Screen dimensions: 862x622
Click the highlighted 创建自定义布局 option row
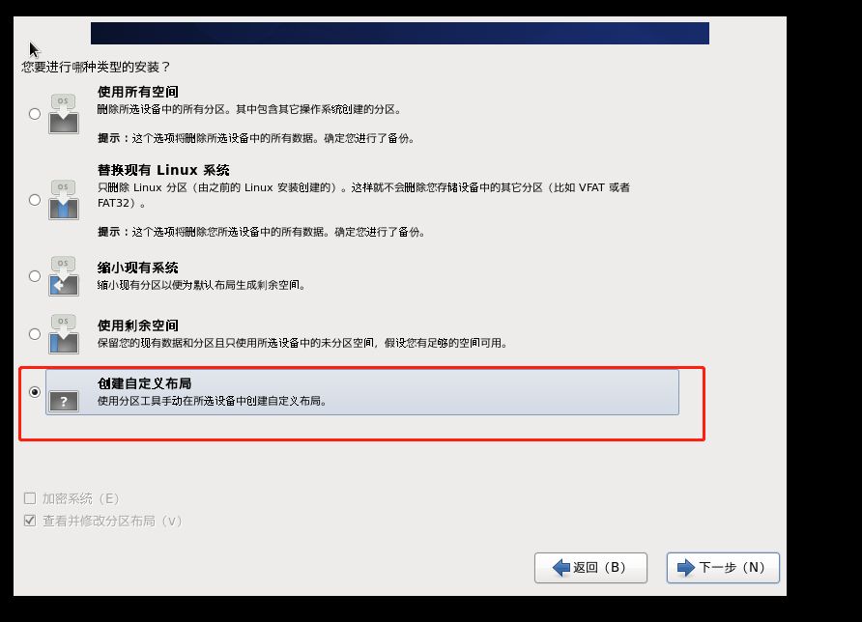point(362,392)
